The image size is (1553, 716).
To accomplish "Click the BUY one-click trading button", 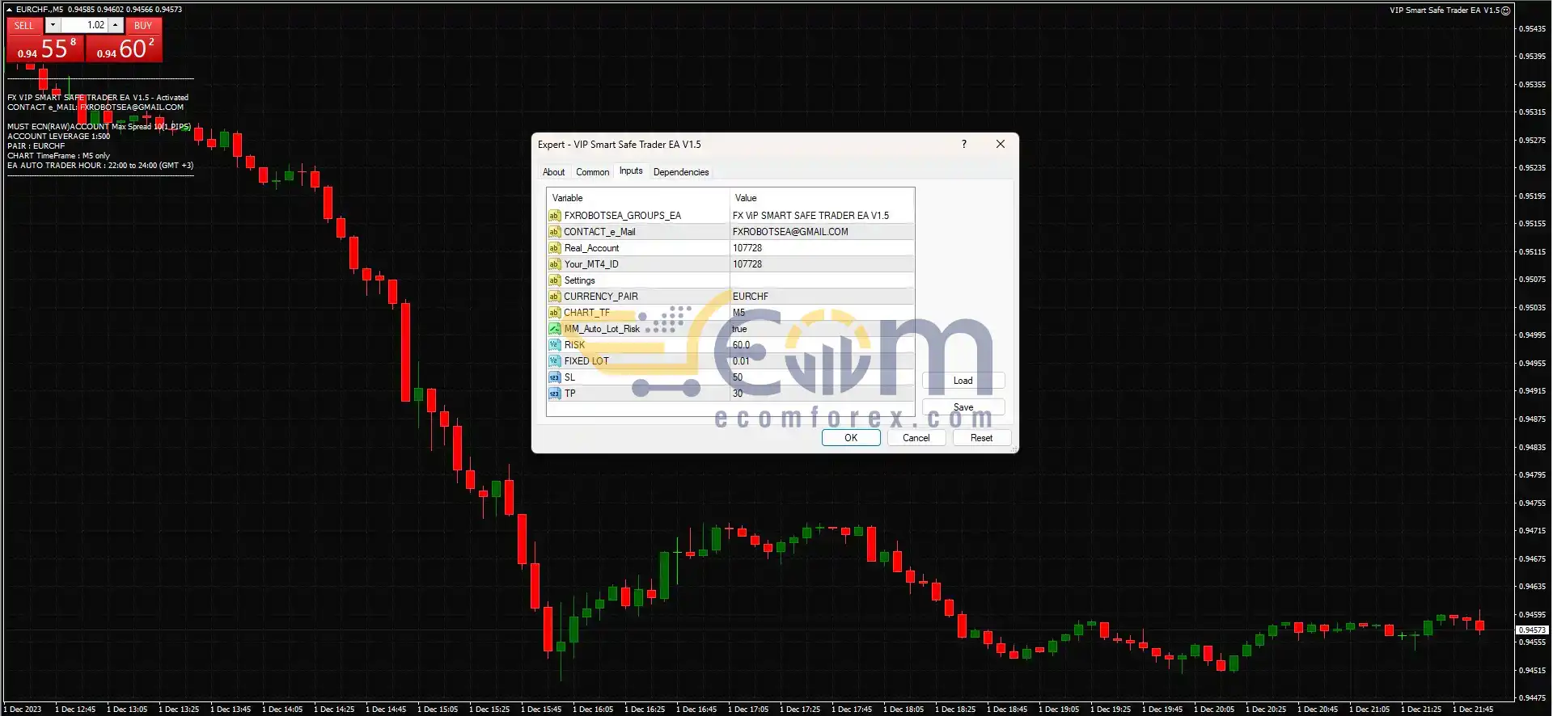I will point(143,25).
